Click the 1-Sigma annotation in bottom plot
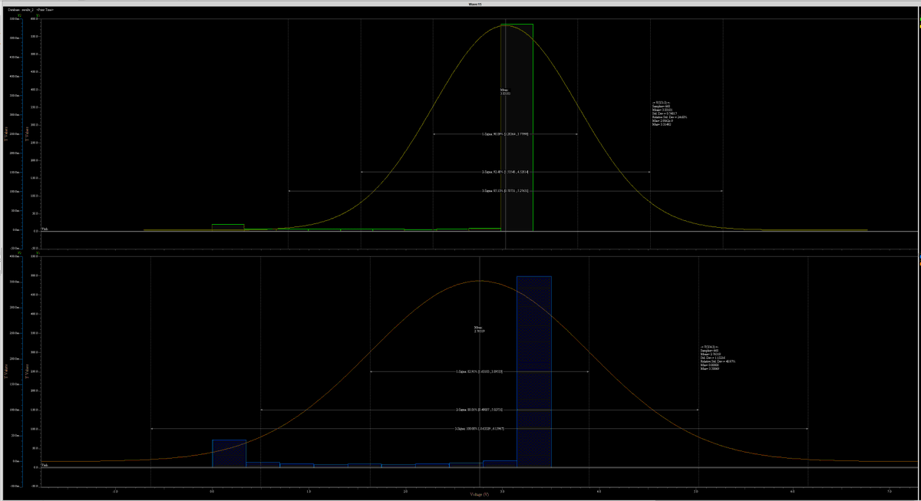The image size is (921, 501). pyautogui.click(x=479, y=372)
